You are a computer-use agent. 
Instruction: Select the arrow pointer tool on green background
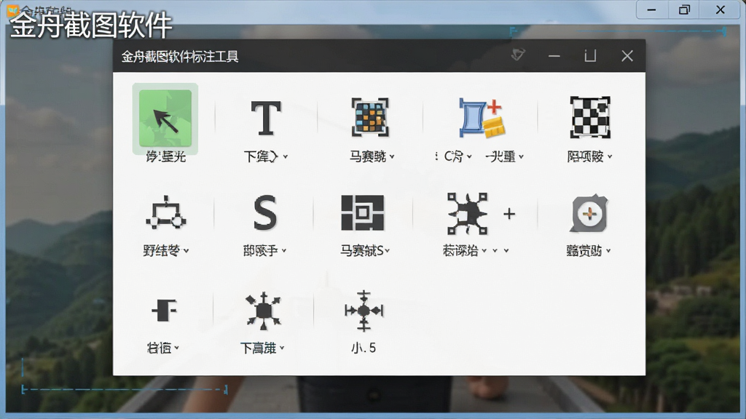[x=165, y=119]
